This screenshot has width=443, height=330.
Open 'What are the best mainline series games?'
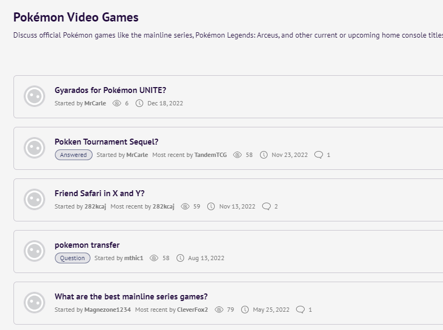131,297
